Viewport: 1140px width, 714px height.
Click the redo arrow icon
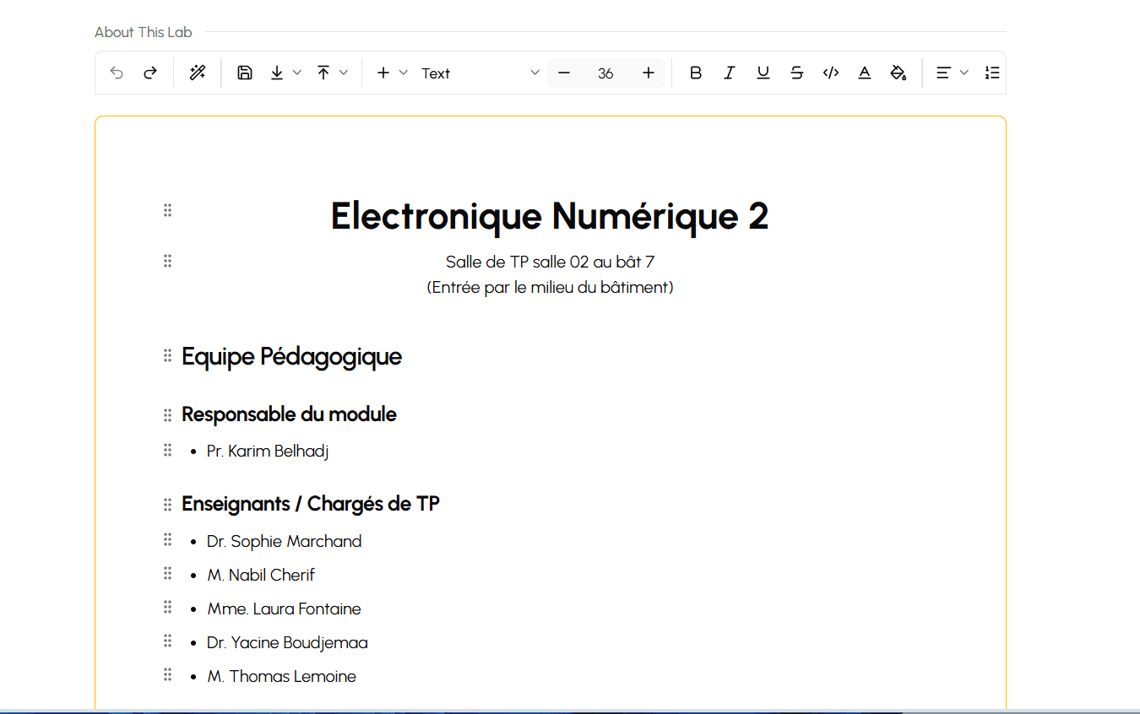point(150,73)
